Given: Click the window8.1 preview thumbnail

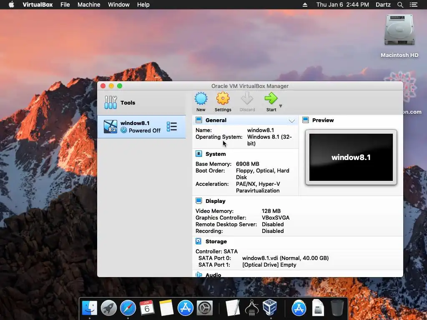Looking at the screenshot, I should pyautogui.click(x=351, y=157).
